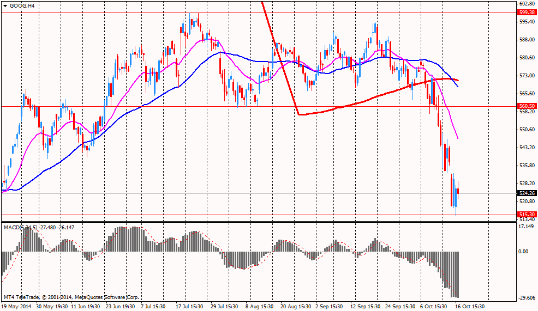The image size is (538, 311).
Task: Click the 8 Aug 15:30 time label
Action: pyautogui.click(x=261, y=306)
